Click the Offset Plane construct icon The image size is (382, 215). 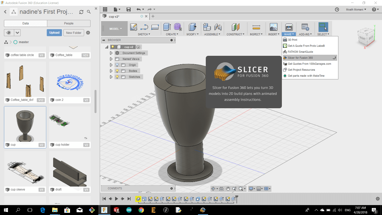tap(235, 27)
